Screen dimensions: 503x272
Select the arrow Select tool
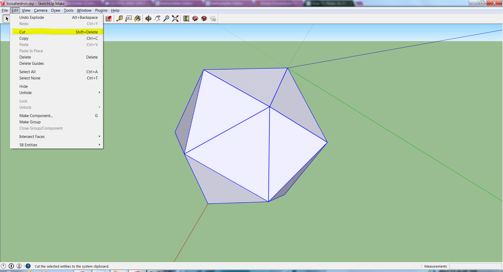(7, 19)
